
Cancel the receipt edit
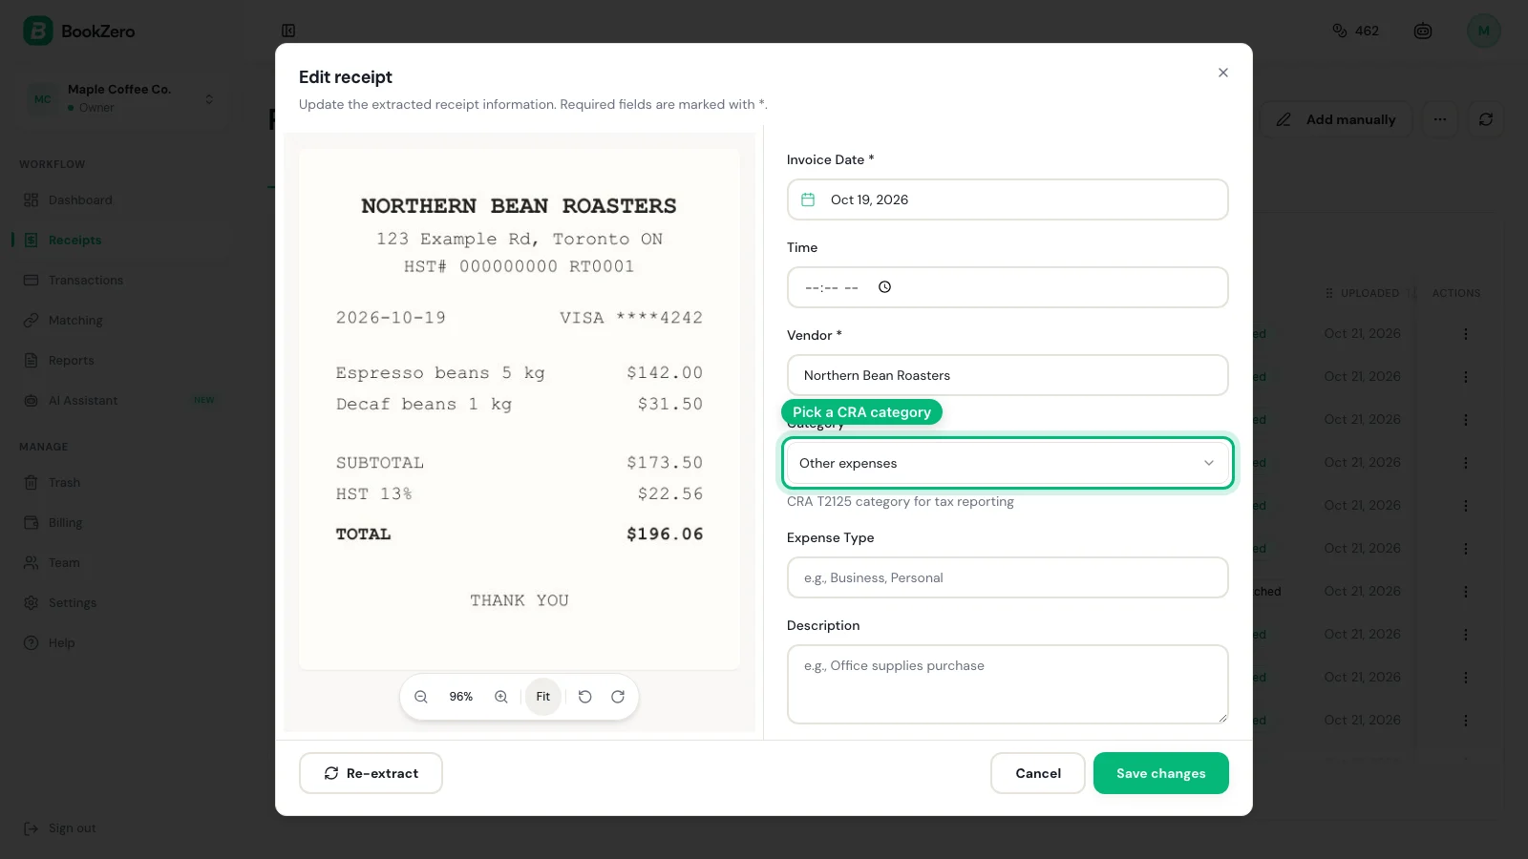pyautogui.click(x=1038, y=773)
